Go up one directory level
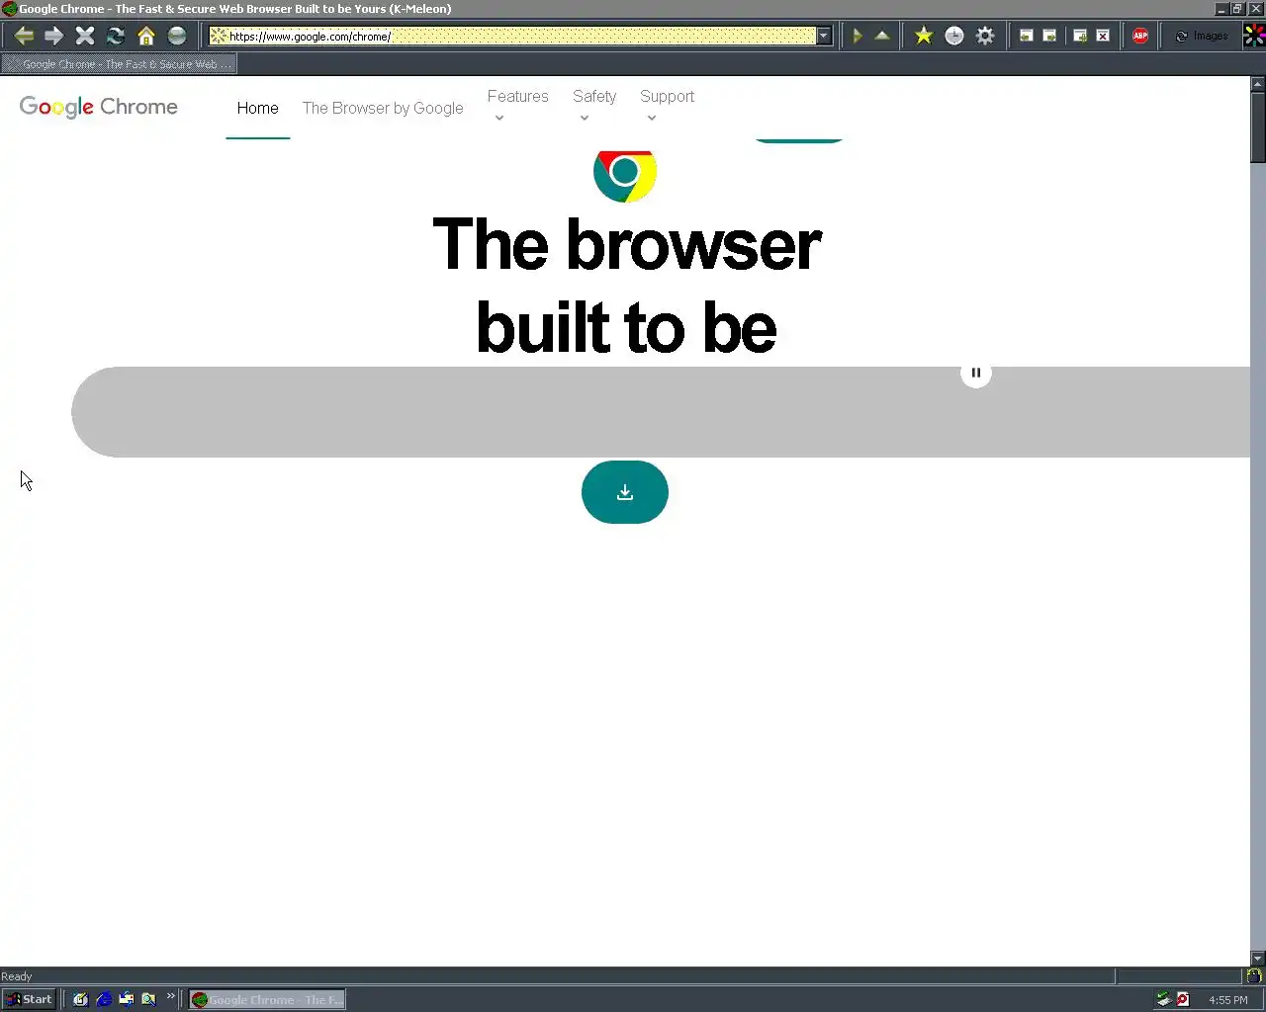 882,36
